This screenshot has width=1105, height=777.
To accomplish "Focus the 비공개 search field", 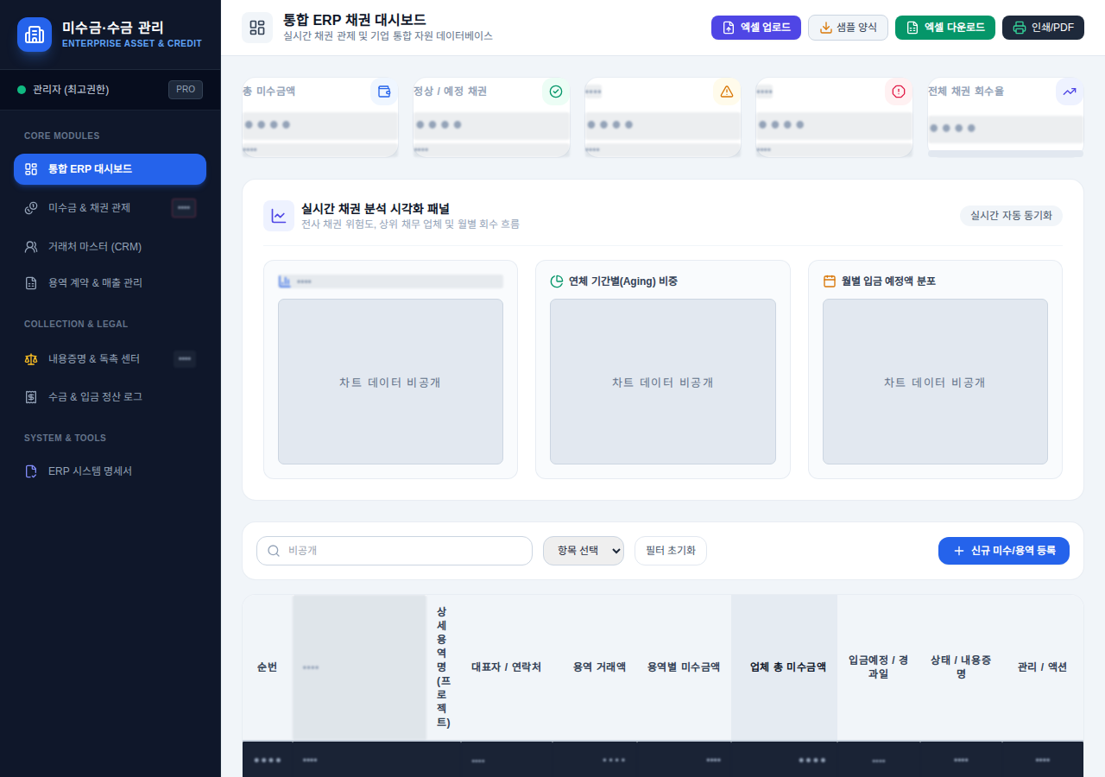I will tap(395, 551).
